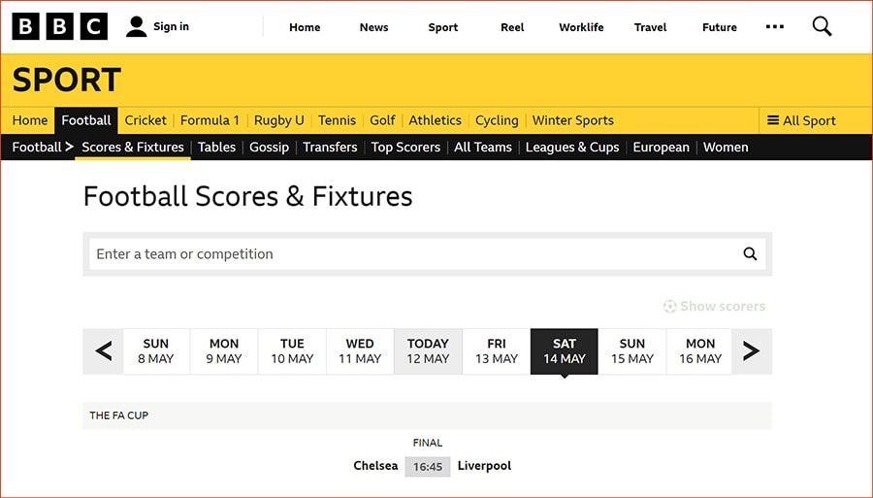Click the BBC logo
873x498 pixels.
coord(59,27)
